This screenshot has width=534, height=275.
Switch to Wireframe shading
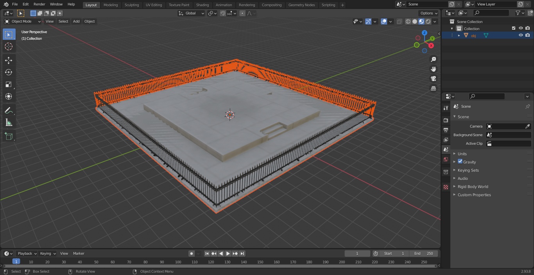408,21
